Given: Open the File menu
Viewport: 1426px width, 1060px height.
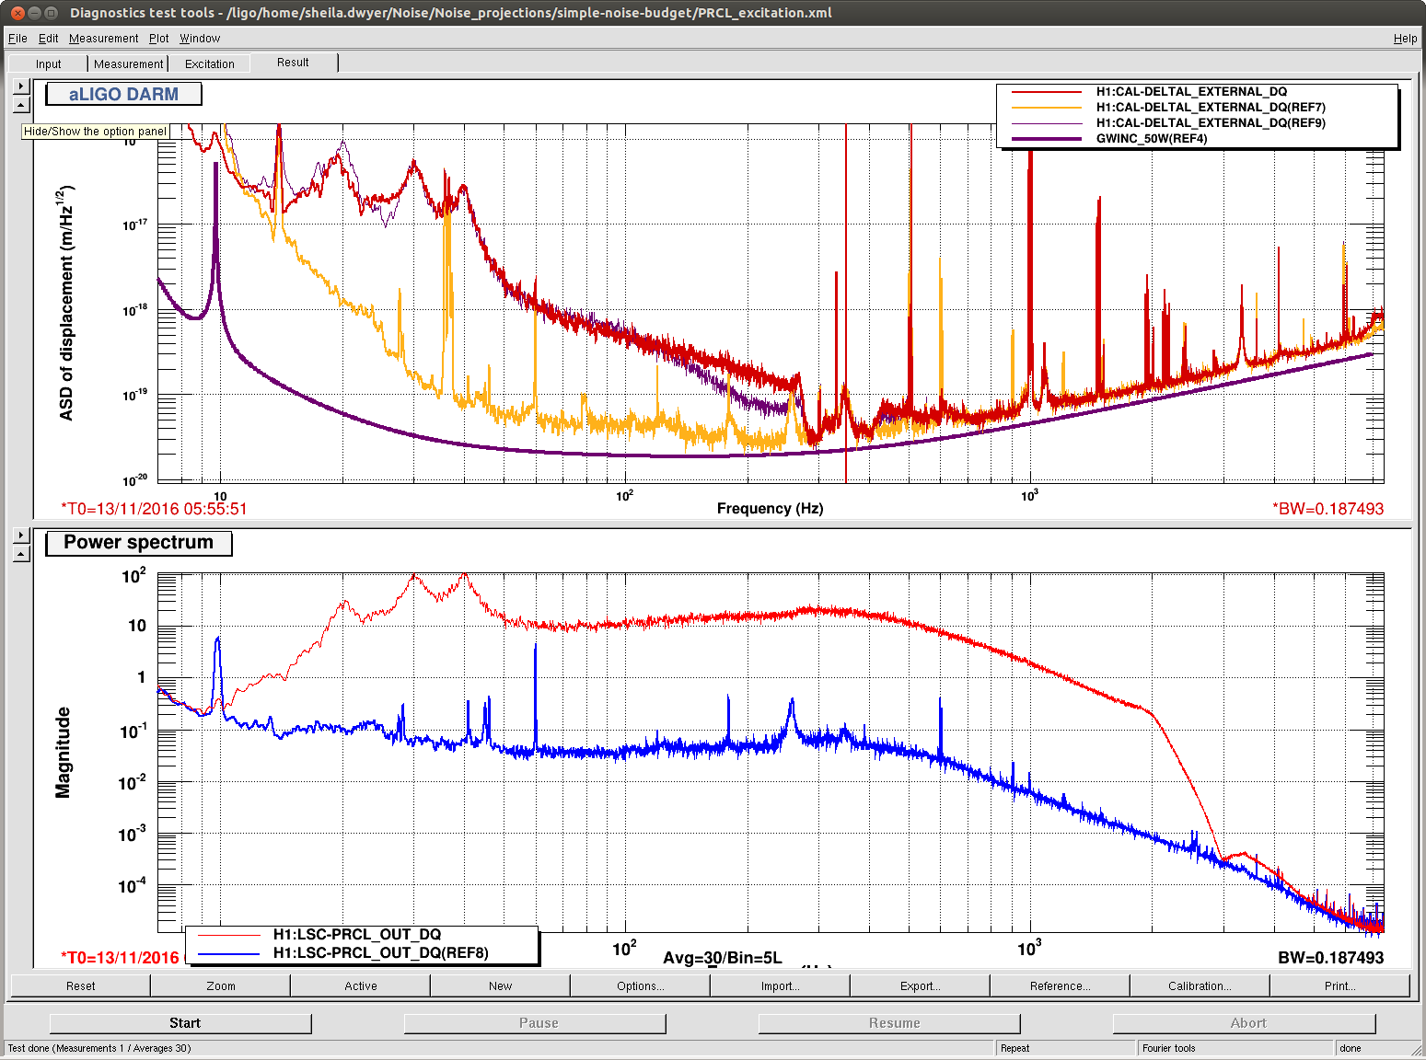Looking at the screenshot, I should coord(17,39).
